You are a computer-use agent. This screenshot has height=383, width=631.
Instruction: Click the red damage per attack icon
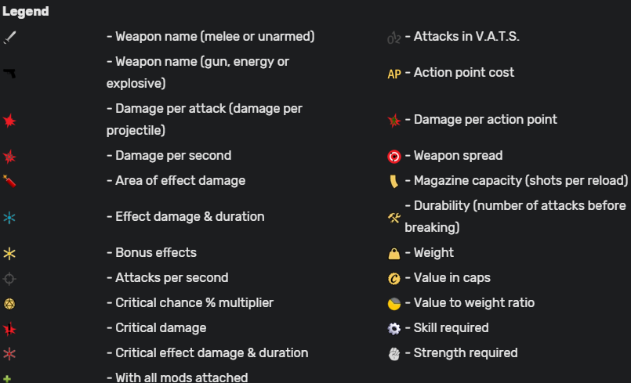pos(9,120)
